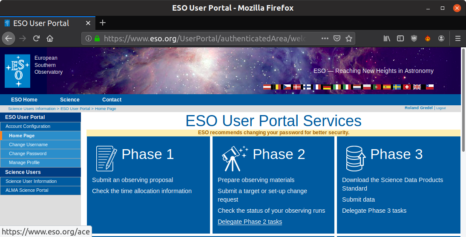
Task: Go back with the browser back arrow
Action: point(9,38)
